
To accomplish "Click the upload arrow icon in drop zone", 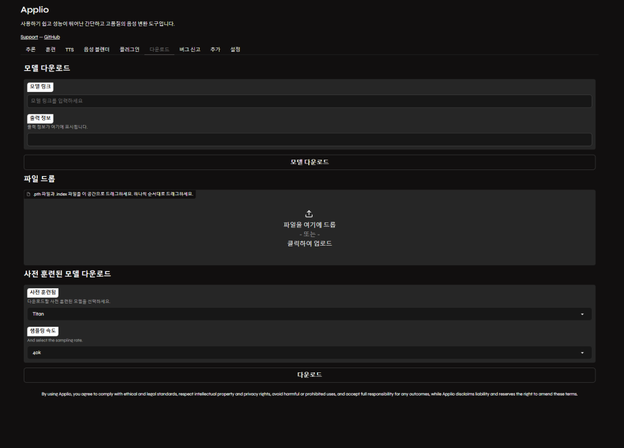I will [x=309, y=213].
